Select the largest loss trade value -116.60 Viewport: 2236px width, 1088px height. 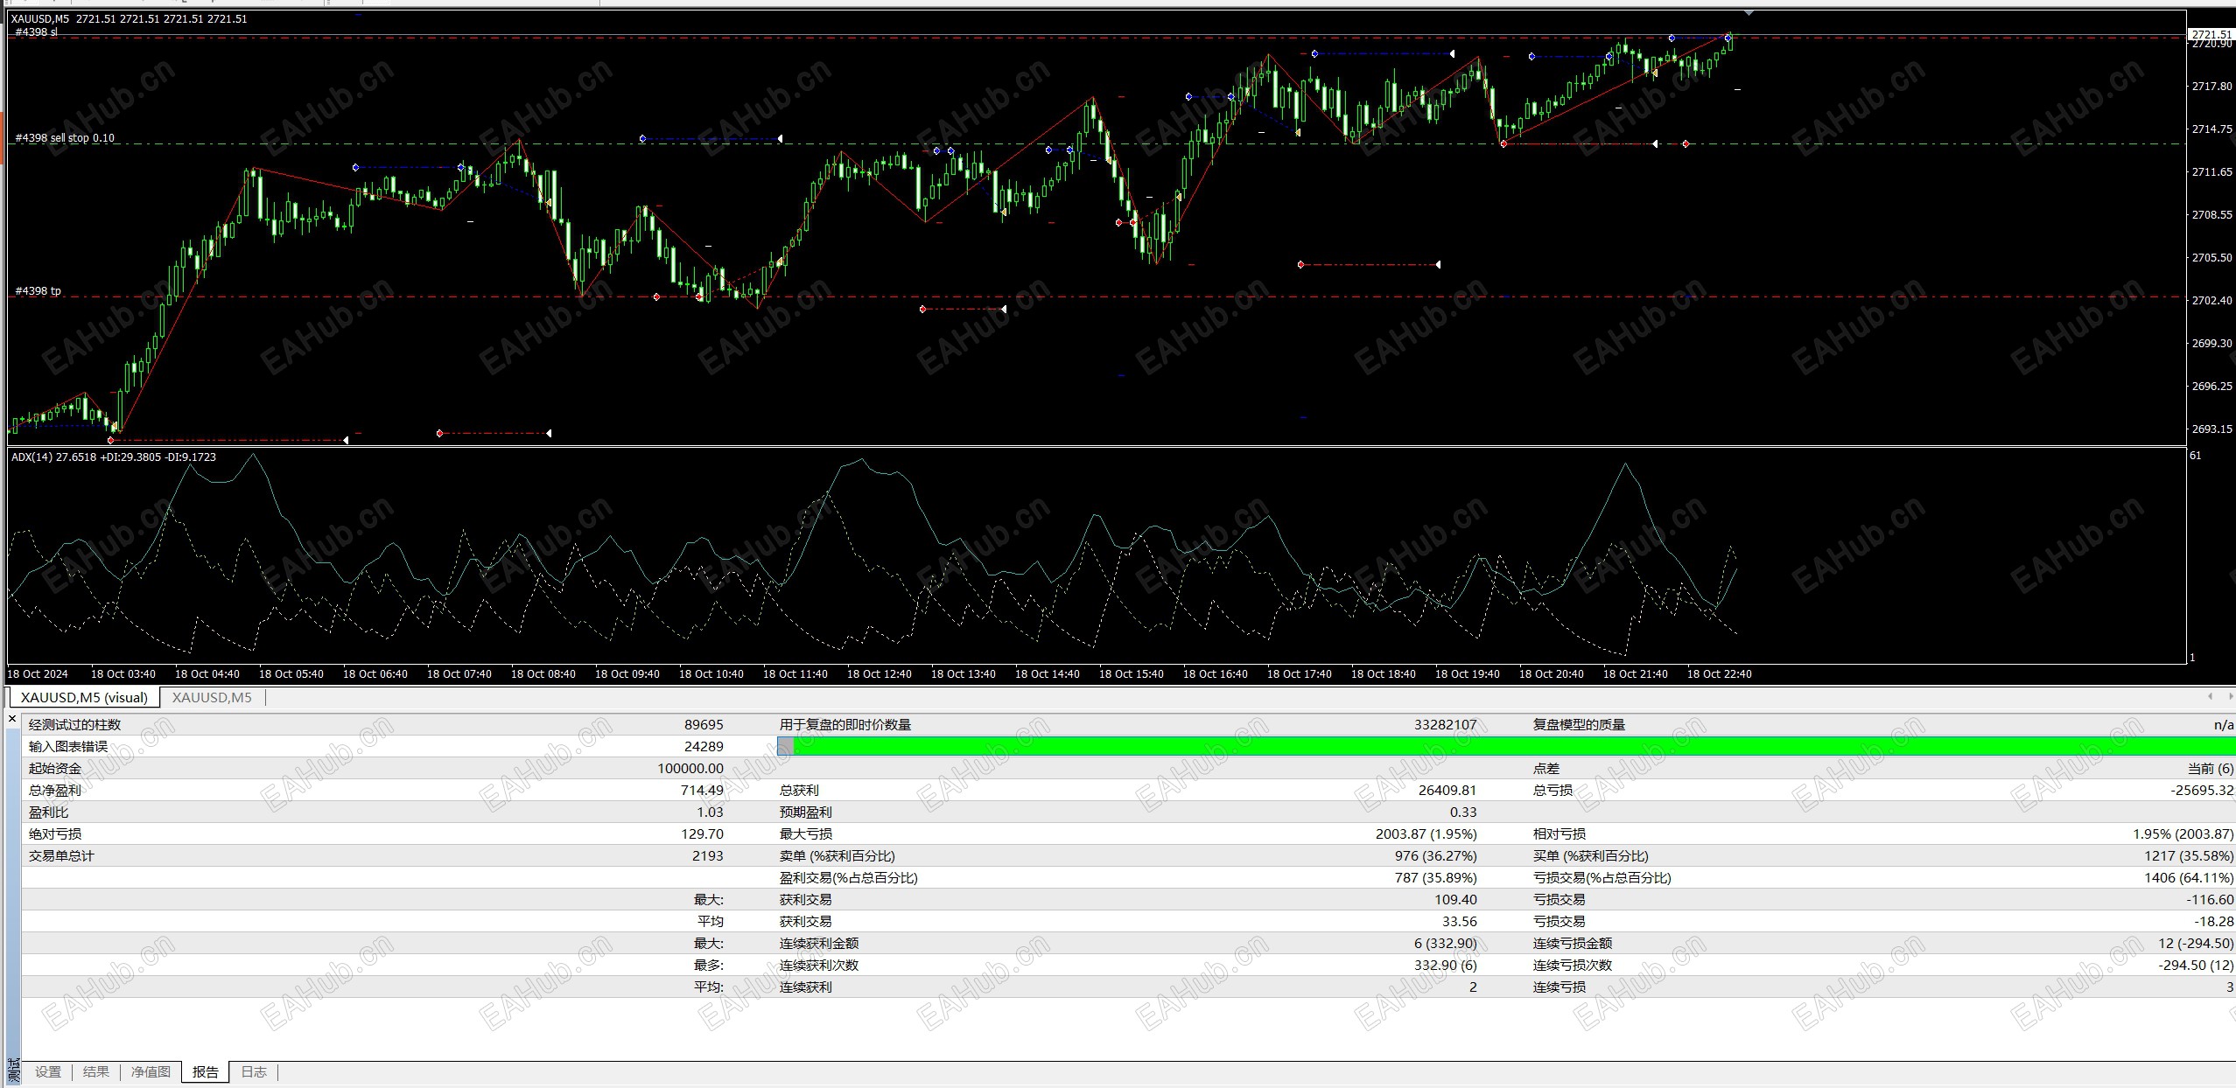(2211, 899)
